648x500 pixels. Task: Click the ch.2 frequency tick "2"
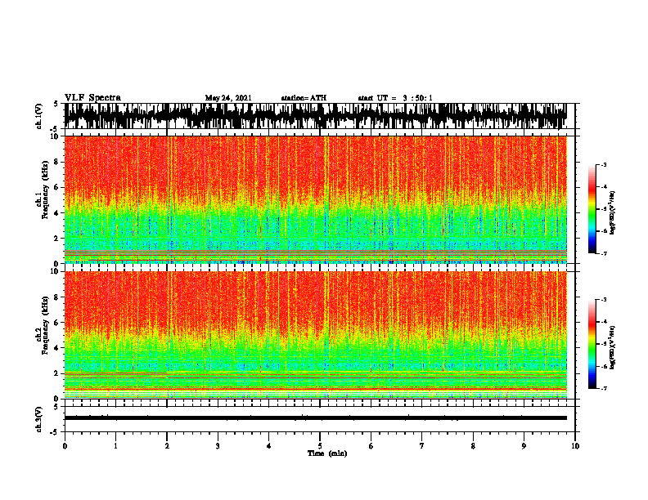click(x=57, y=373)
